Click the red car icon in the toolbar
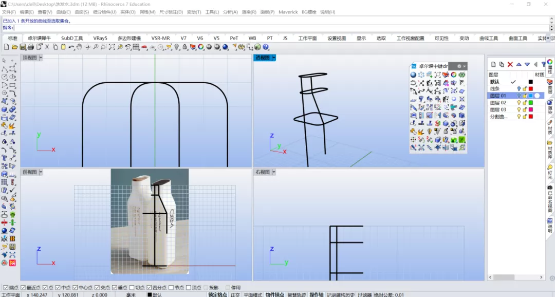The image size is (555, 297). pyautogui.click(x=144, y=47)
